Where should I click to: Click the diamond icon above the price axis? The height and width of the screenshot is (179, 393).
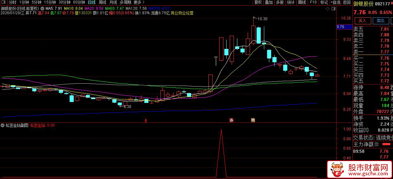327,9
